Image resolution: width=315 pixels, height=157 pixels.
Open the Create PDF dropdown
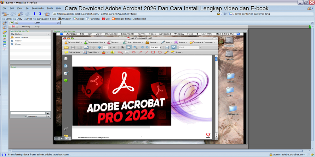[72, 42]
